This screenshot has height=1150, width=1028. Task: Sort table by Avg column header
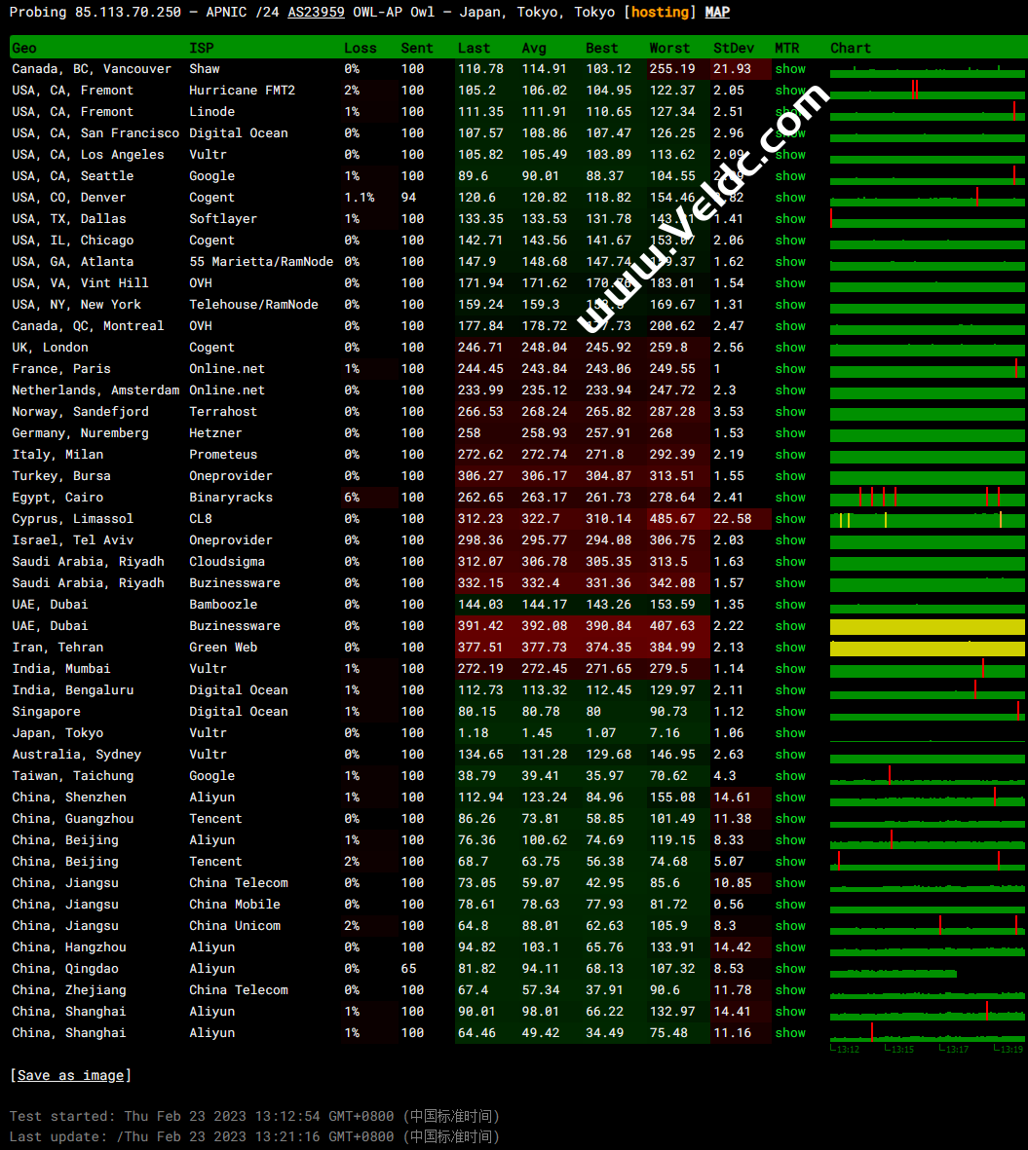533,48
